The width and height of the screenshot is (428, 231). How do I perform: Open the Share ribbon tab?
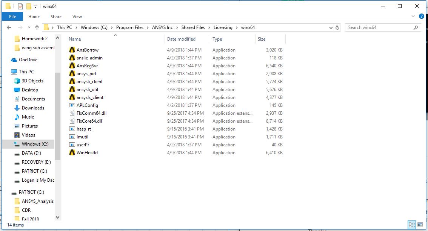coord(56,17)
